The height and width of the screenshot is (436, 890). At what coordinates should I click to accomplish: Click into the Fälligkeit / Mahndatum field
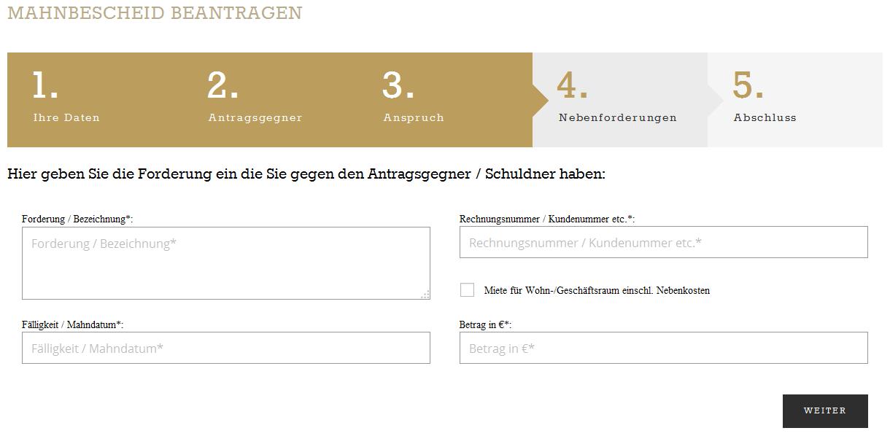[225, 348]
